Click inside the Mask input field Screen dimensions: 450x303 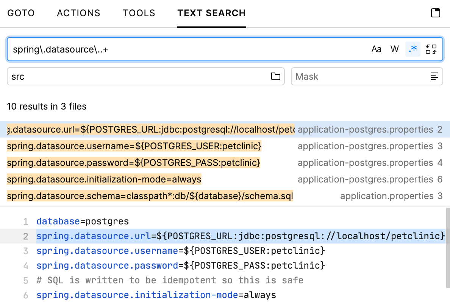click(x=341, y=76)
